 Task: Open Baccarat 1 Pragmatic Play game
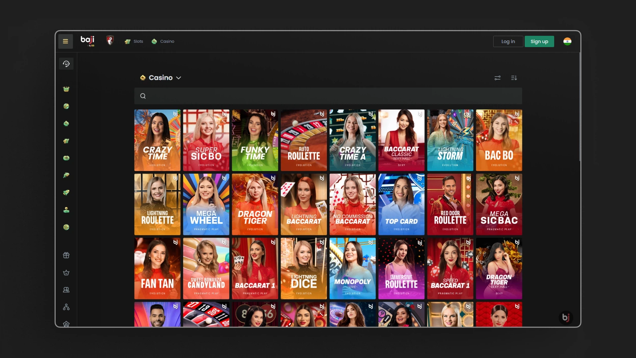click(x=255, y=268)
